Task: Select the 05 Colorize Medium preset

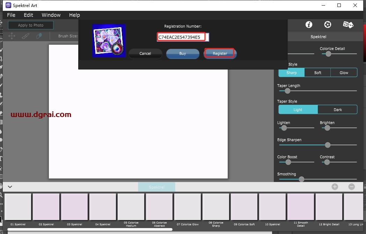Action: 131,207
